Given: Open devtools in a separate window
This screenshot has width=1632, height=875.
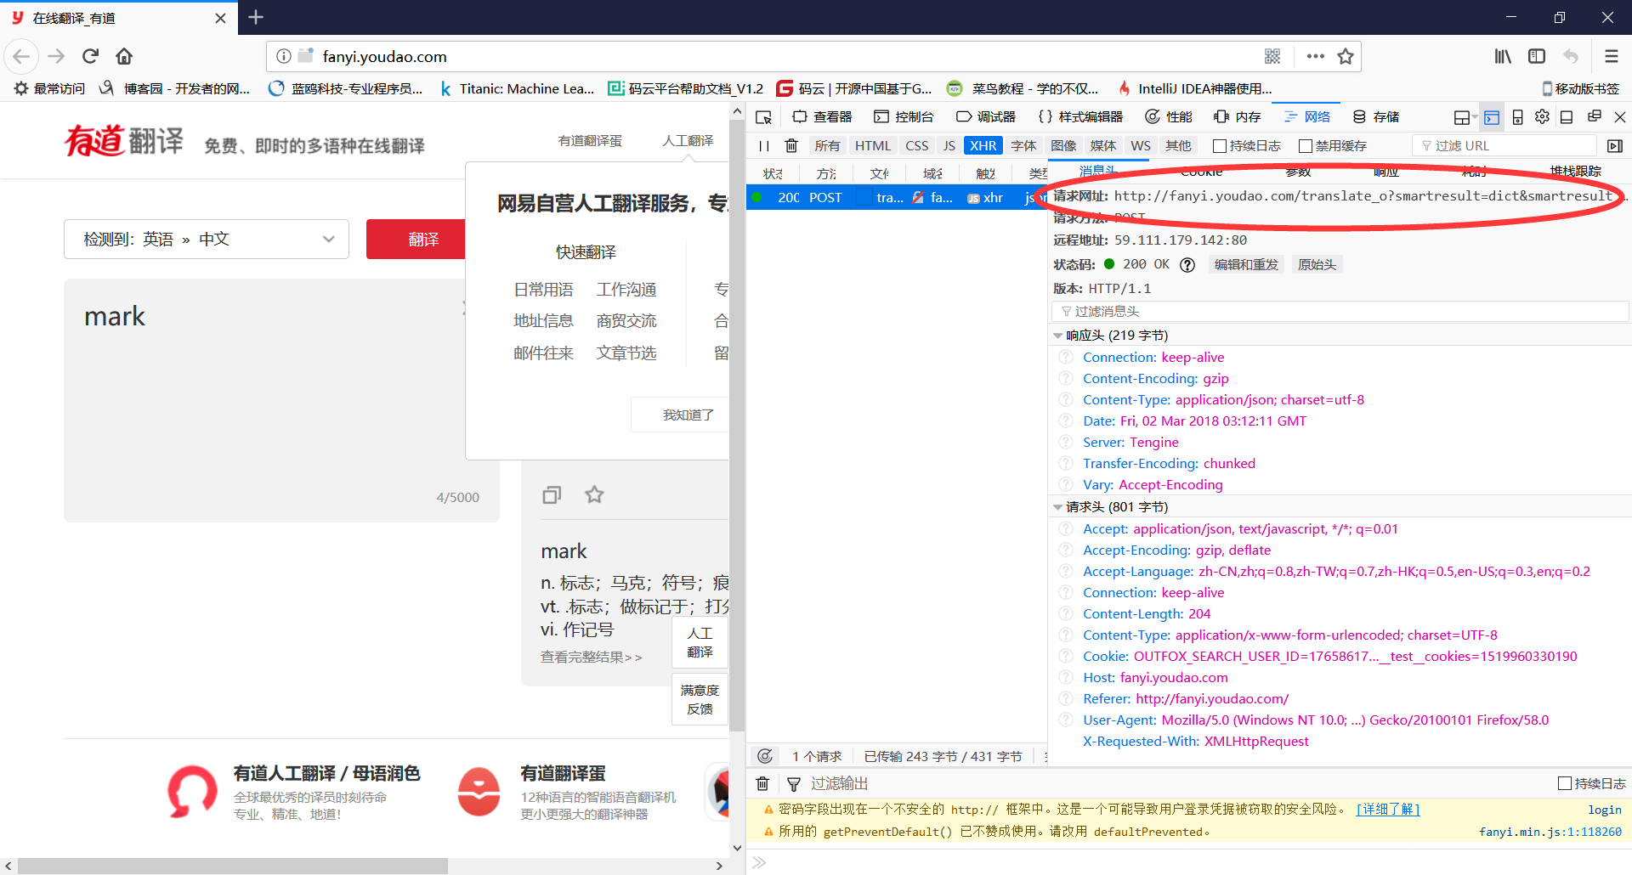Looking at the screenshot, I should click(1595, 117).
